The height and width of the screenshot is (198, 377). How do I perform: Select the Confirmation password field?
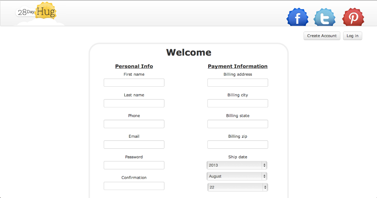(x=134, y=186)
